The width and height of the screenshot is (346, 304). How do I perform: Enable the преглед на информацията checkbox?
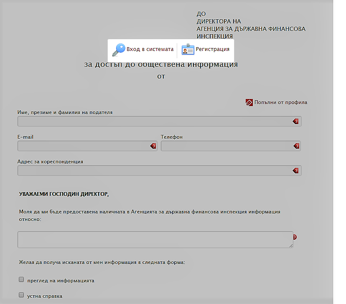[21, 280]
